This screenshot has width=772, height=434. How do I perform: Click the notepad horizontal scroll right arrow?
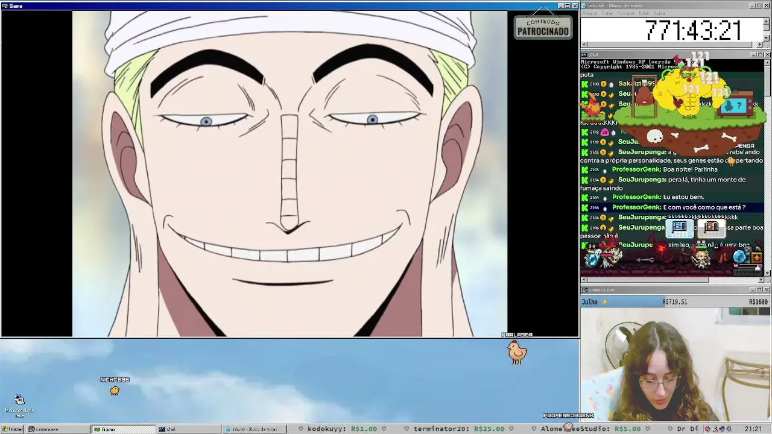(x=760, y=45)
